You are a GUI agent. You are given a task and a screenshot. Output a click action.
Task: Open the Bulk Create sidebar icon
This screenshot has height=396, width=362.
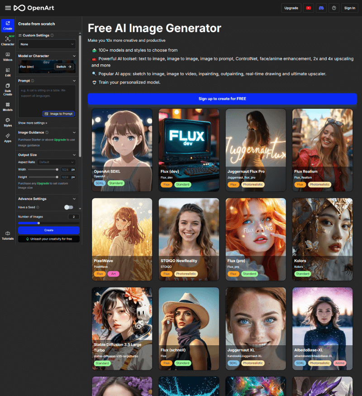tap(8, 89)
